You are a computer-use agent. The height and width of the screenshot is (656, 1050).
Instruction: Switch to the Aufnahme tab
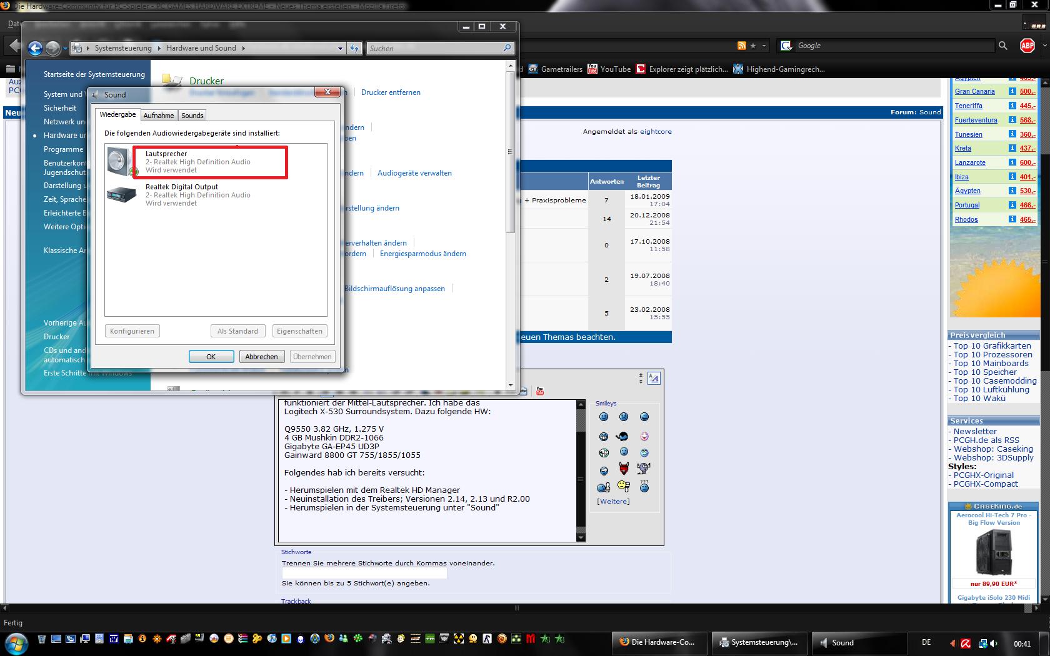click(159, 116)
